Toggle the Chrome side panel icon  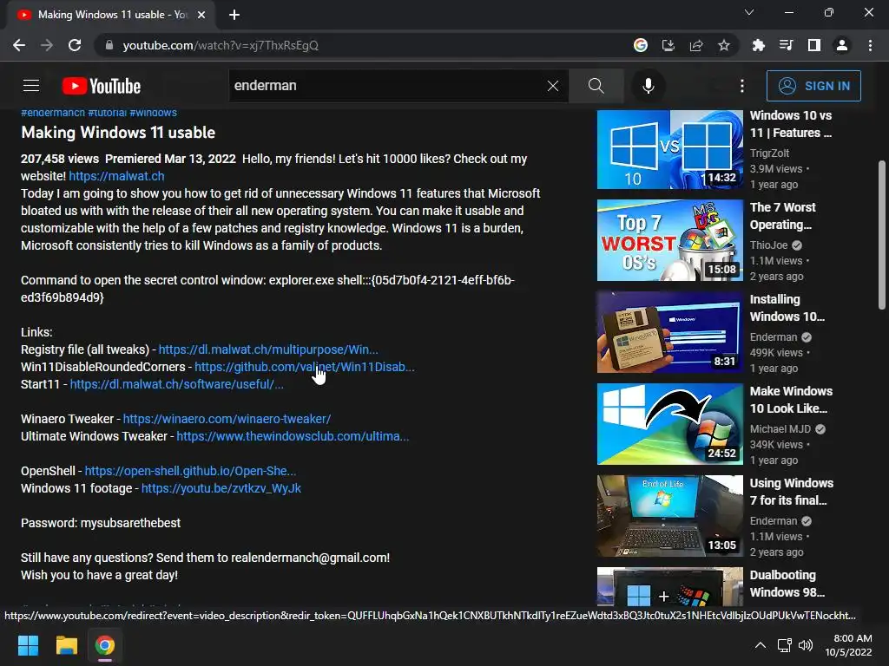pyautogui.click(x=814, y=45)
